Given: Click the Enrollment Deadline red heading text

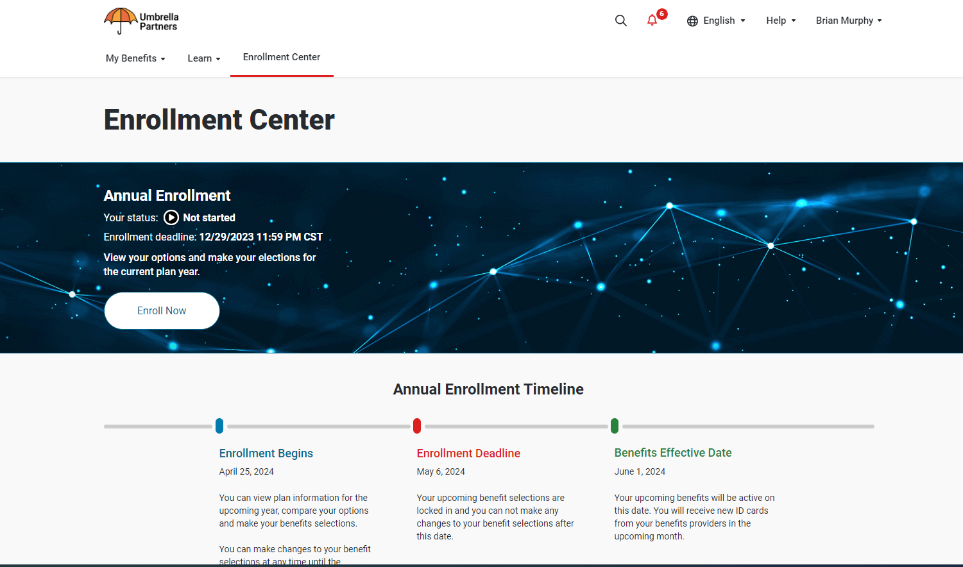Looking at the screenshot, I should click(468, 453).
